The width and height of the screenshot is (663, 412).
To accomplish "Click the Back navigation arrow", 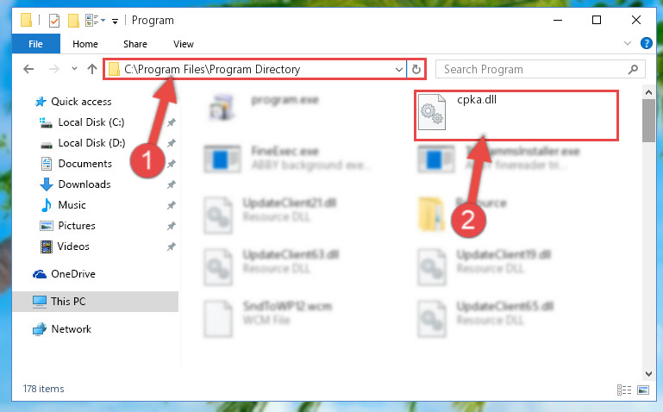I will click(x=28, y=69).
